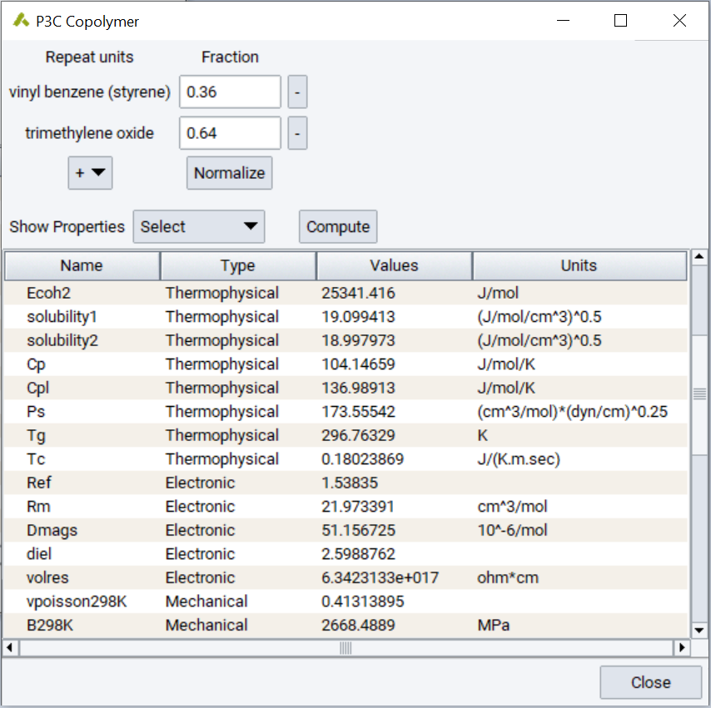The width and height of the screenshot is (711, 708).
Task: Click the horizontal scrollbar right arrow
Action: [683, 647]
